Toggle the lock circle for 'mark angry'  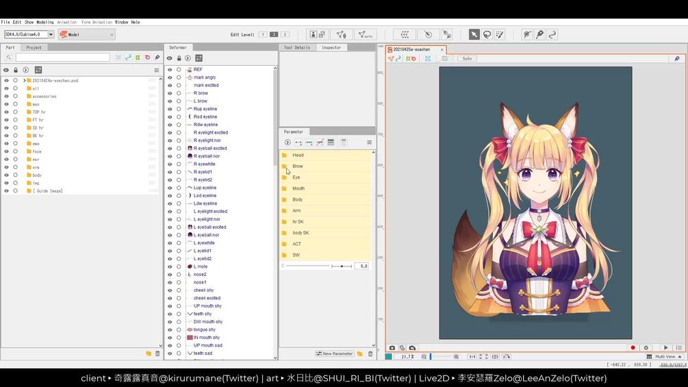[179, 77]
